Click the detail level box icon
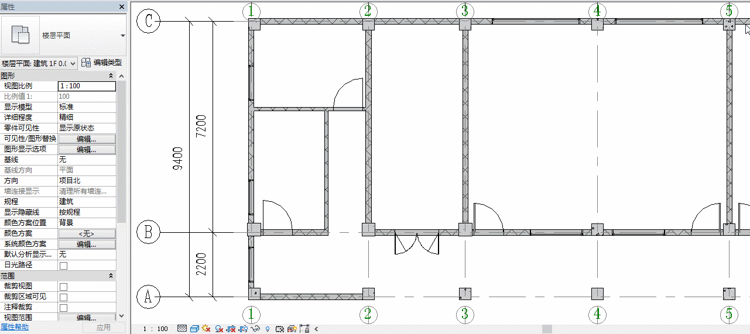 (x=194, y=329)
